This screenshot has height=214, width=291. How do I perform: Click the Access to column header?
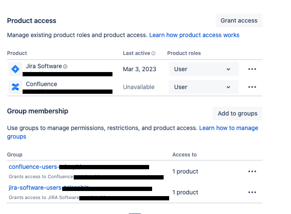pos(184,155)
